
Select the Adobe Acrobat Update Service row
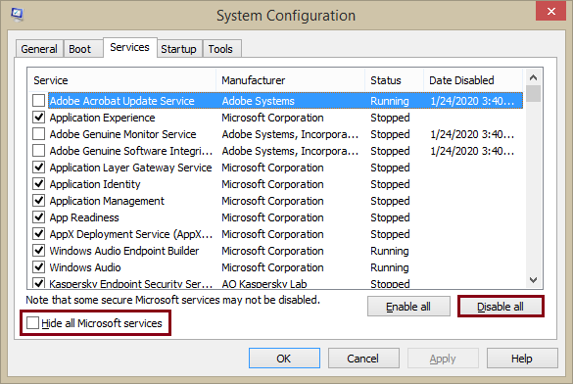285,101
